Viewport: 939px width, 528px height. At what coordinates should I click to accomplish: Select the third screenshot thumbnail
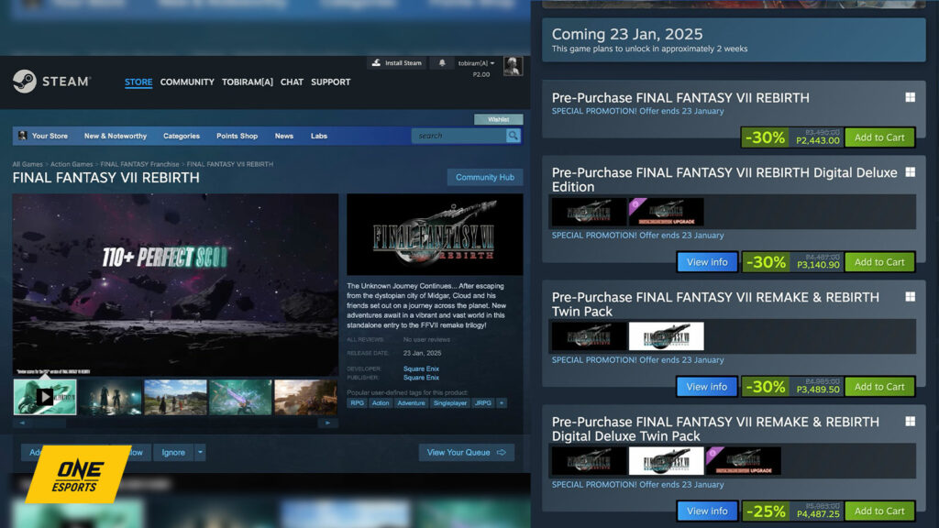click(175, 397)
